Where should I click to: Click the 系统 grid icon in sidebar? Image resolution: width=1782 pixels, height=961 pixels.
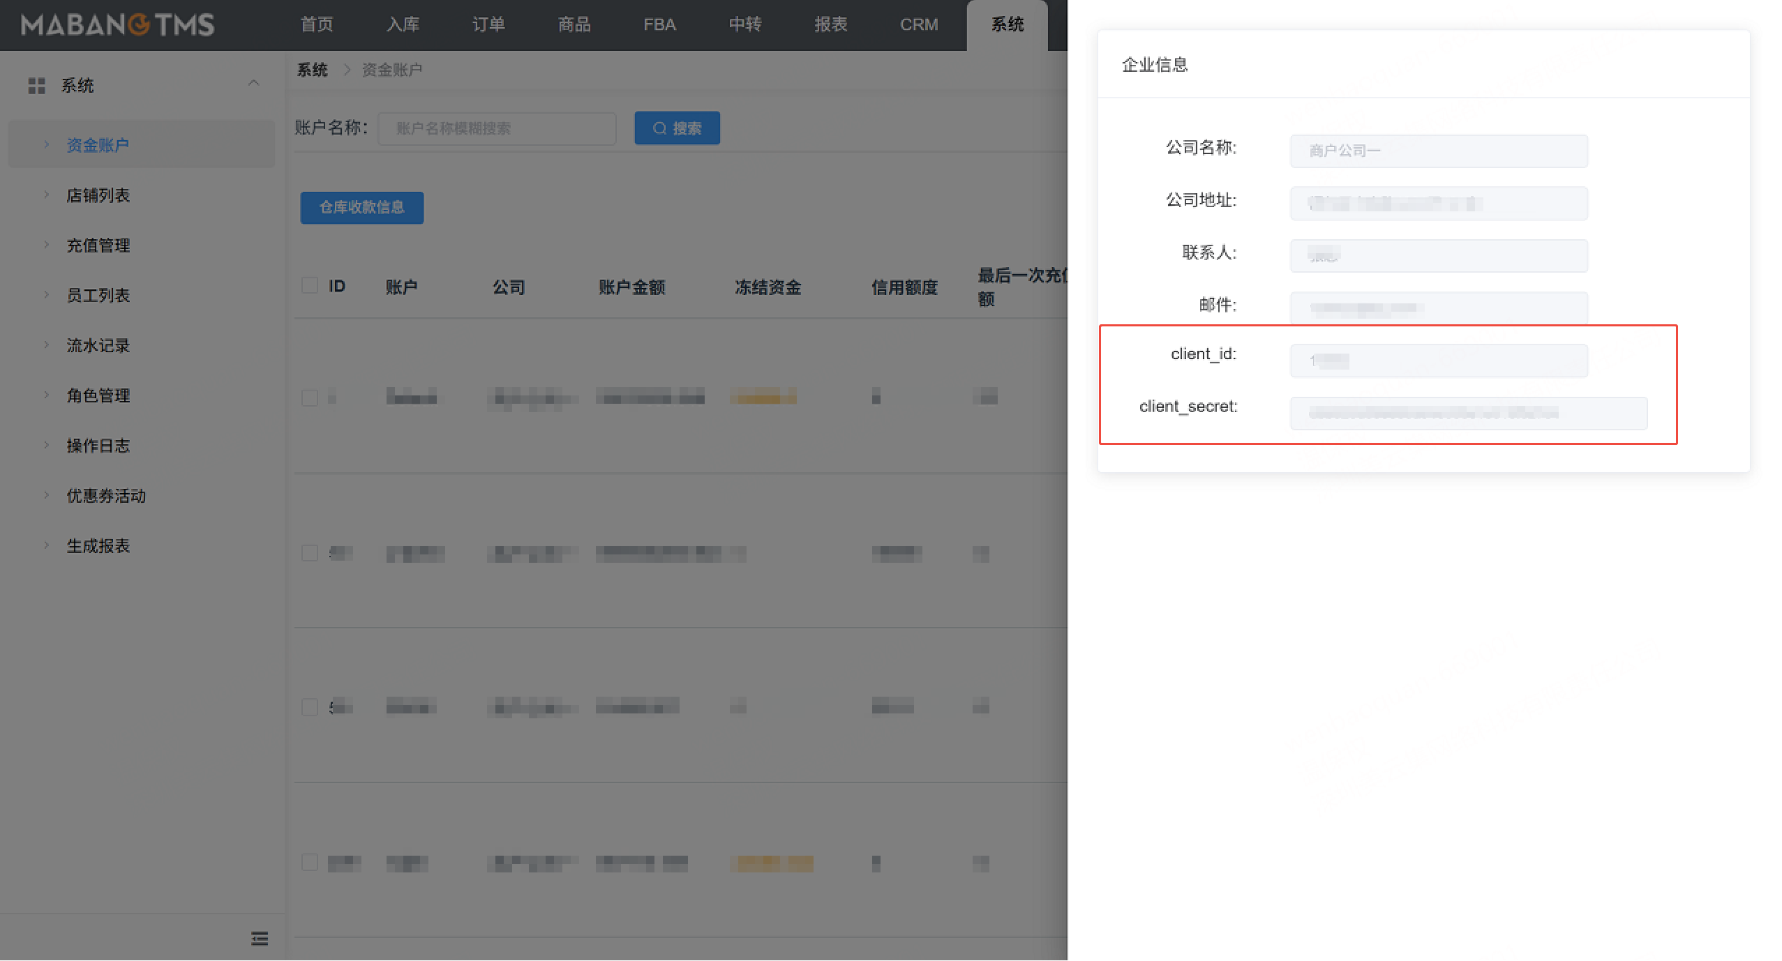(36, 86)
